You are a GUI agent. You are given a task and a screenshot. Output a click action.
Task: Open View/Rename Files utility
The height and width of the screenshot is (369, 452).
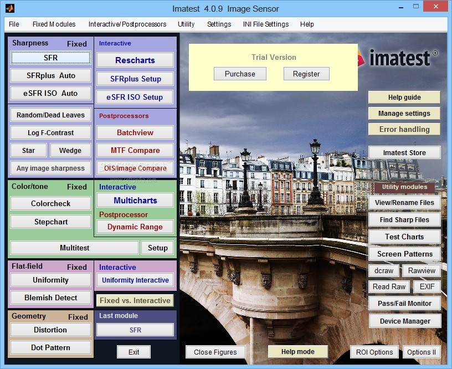click(404, 202)
